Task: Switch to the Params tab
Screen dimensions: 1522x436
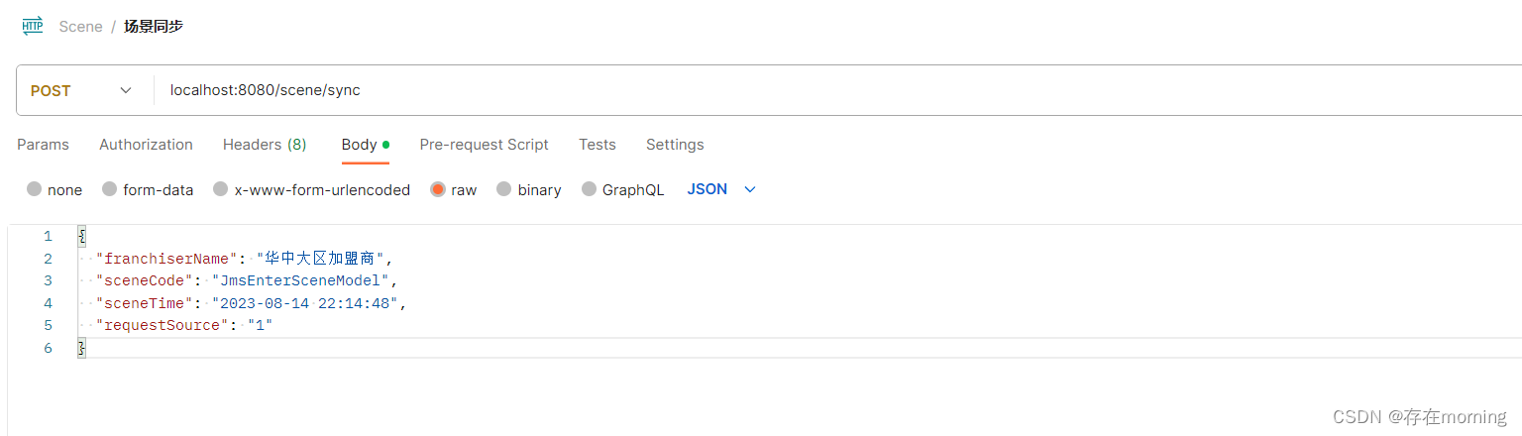Action: (43, 145)
